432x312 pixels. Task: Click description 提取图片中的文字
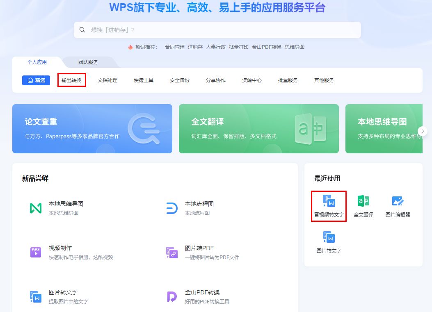pyautogui.click(x=69, y=301)
